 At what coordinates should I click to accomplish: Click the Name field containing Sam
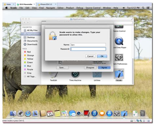click(x=88, y=45)
